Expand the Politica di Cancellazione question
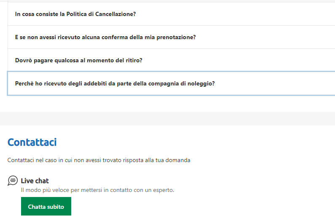The image size is (335, 221). (x=172, y=14)
